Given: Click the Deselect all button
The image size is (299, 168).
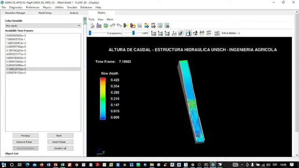Looking at the screenshot, I should point(60,148).
